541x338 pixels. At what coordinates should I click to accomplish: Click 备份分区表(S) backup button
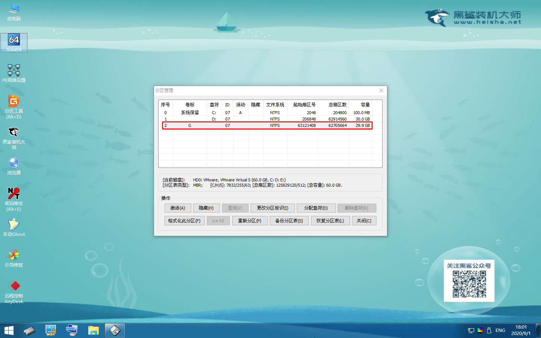[289, 220]
